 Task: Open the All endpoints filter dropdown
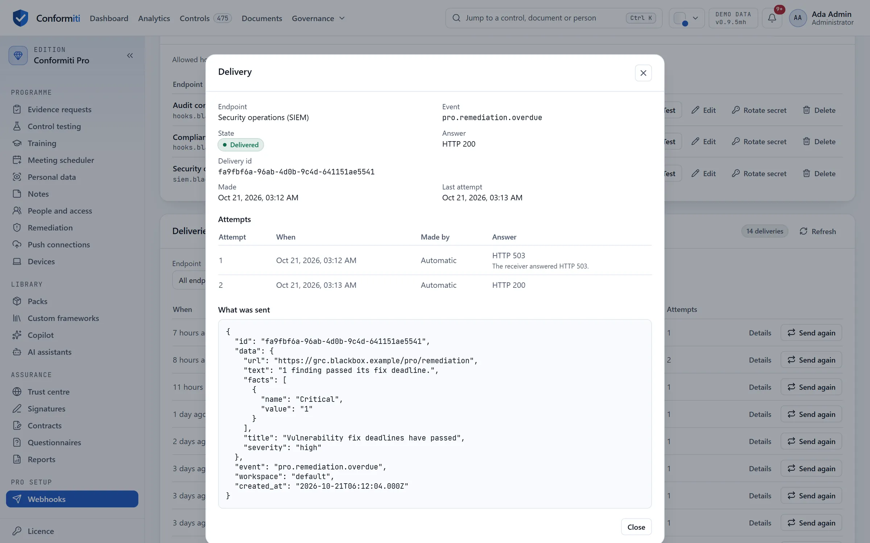coord(189,280)
